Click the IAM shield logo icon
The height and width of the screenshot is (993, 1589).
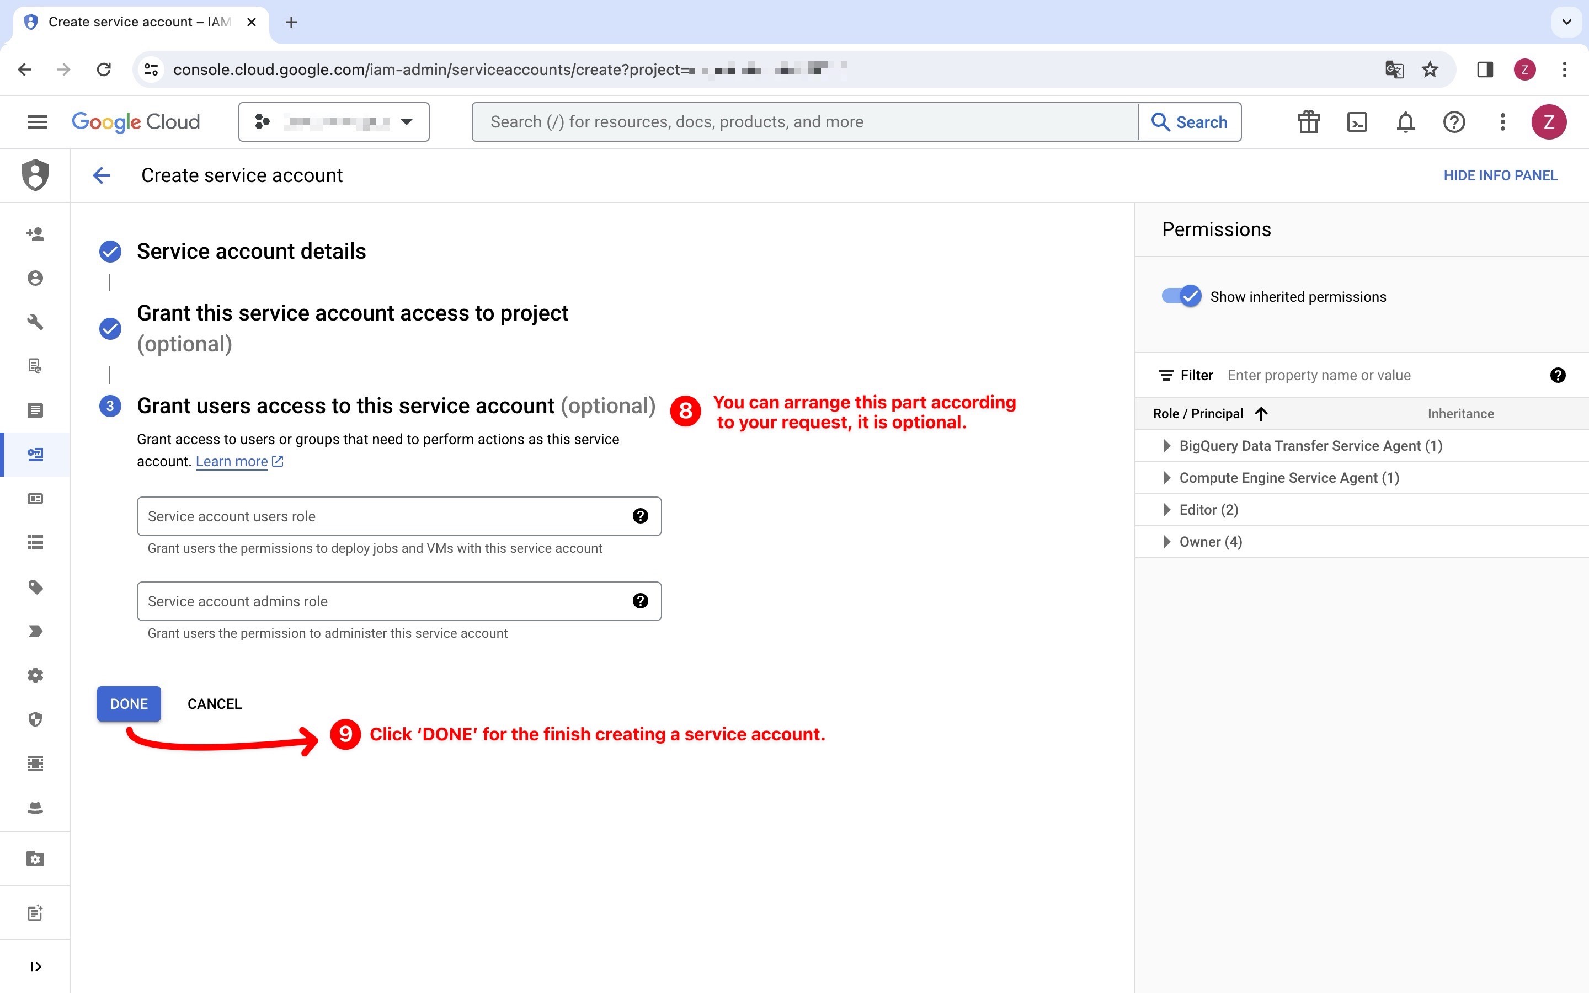click(35, 175)
